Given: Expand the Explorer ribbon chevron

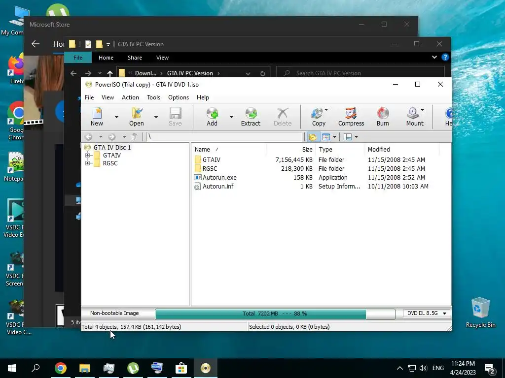Looking at the screenshot, I should tap(434, 57).
